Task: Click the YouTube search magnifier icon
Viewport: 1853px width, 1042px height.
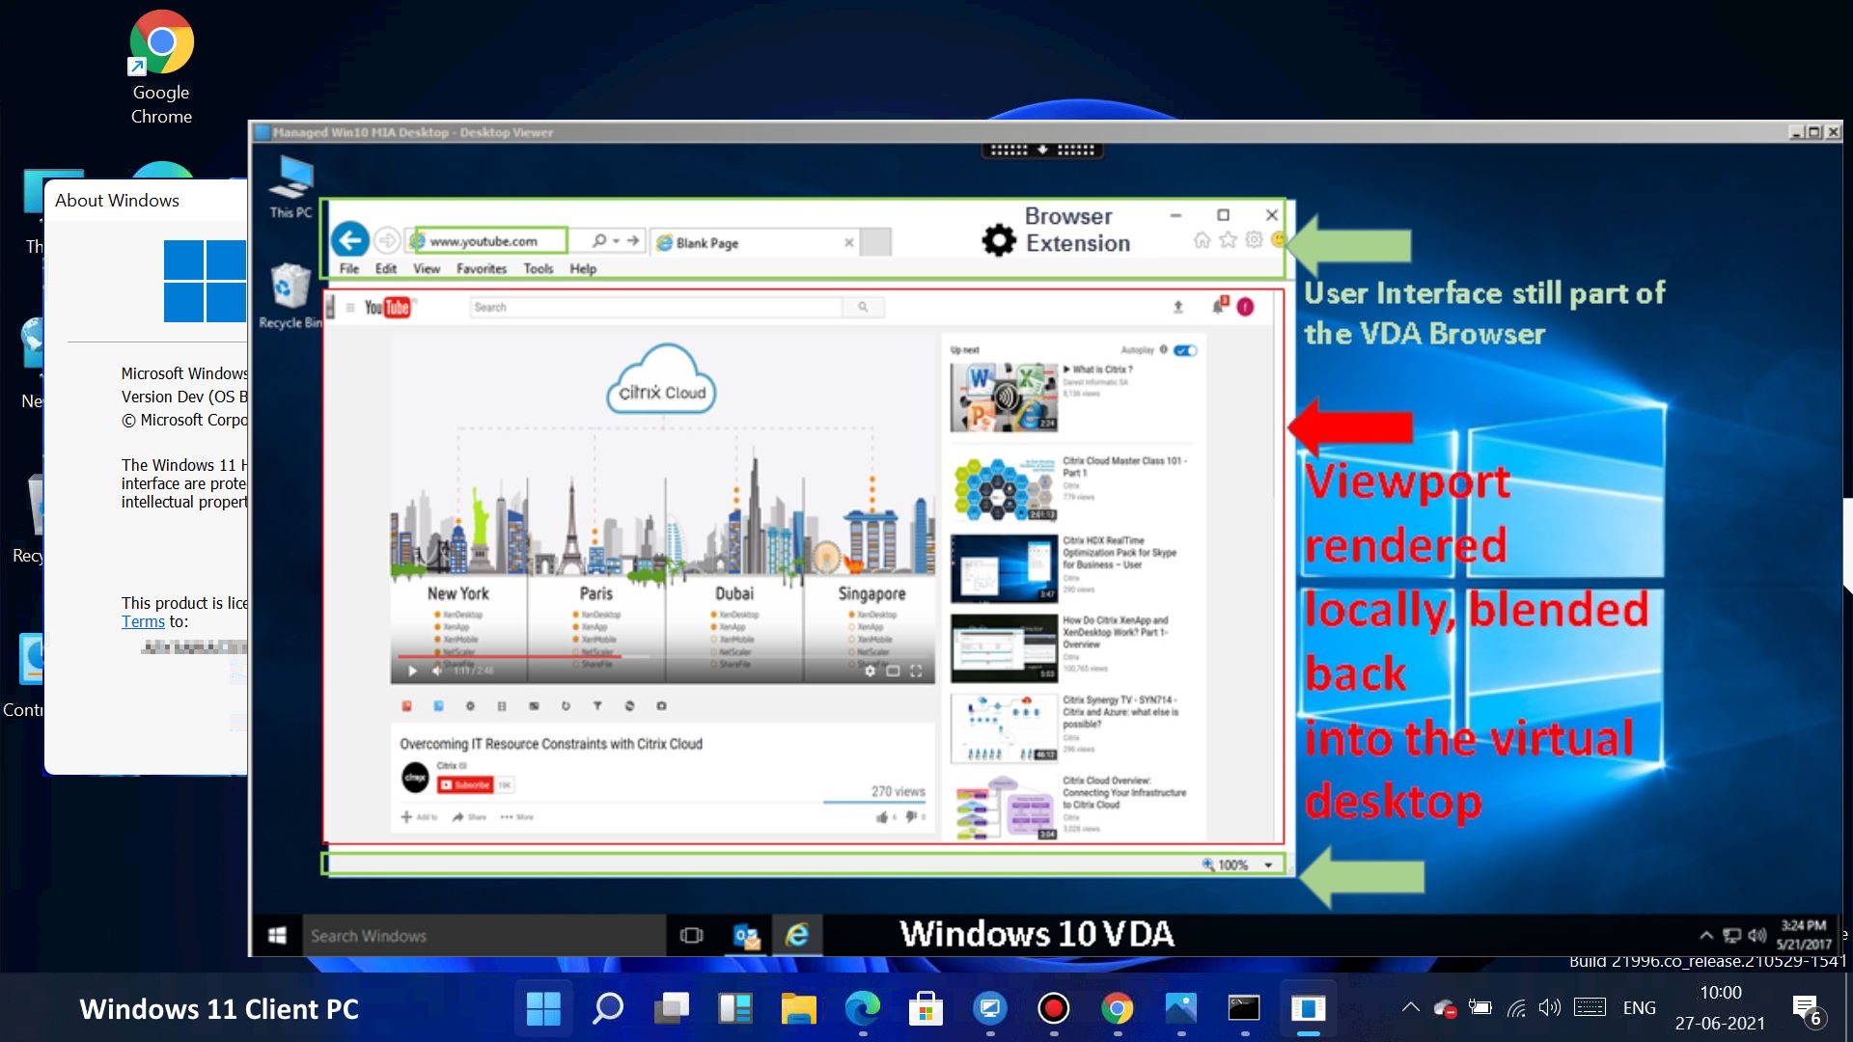Action: click(x=862, y=307)
